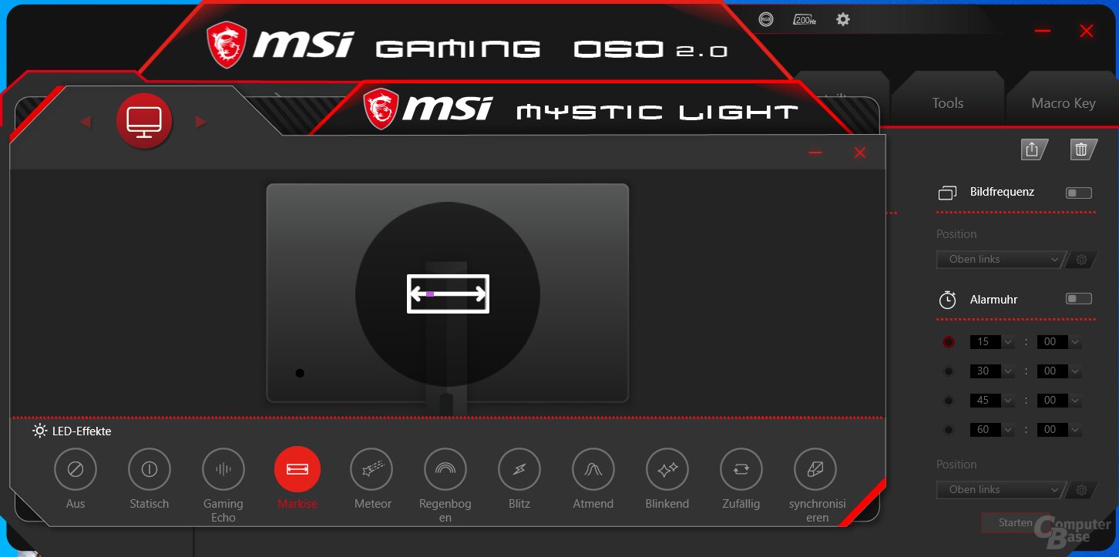Image resolution: width=1119 pixels, height=557 pixels.
Task: Click the export profile icon
Action: point(1033,149)
